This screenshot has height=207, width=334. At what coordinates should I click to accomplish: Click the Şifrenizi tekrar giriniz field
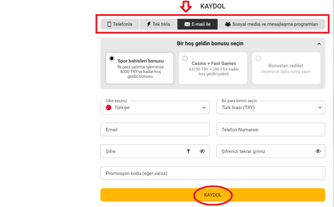[270, 151]
